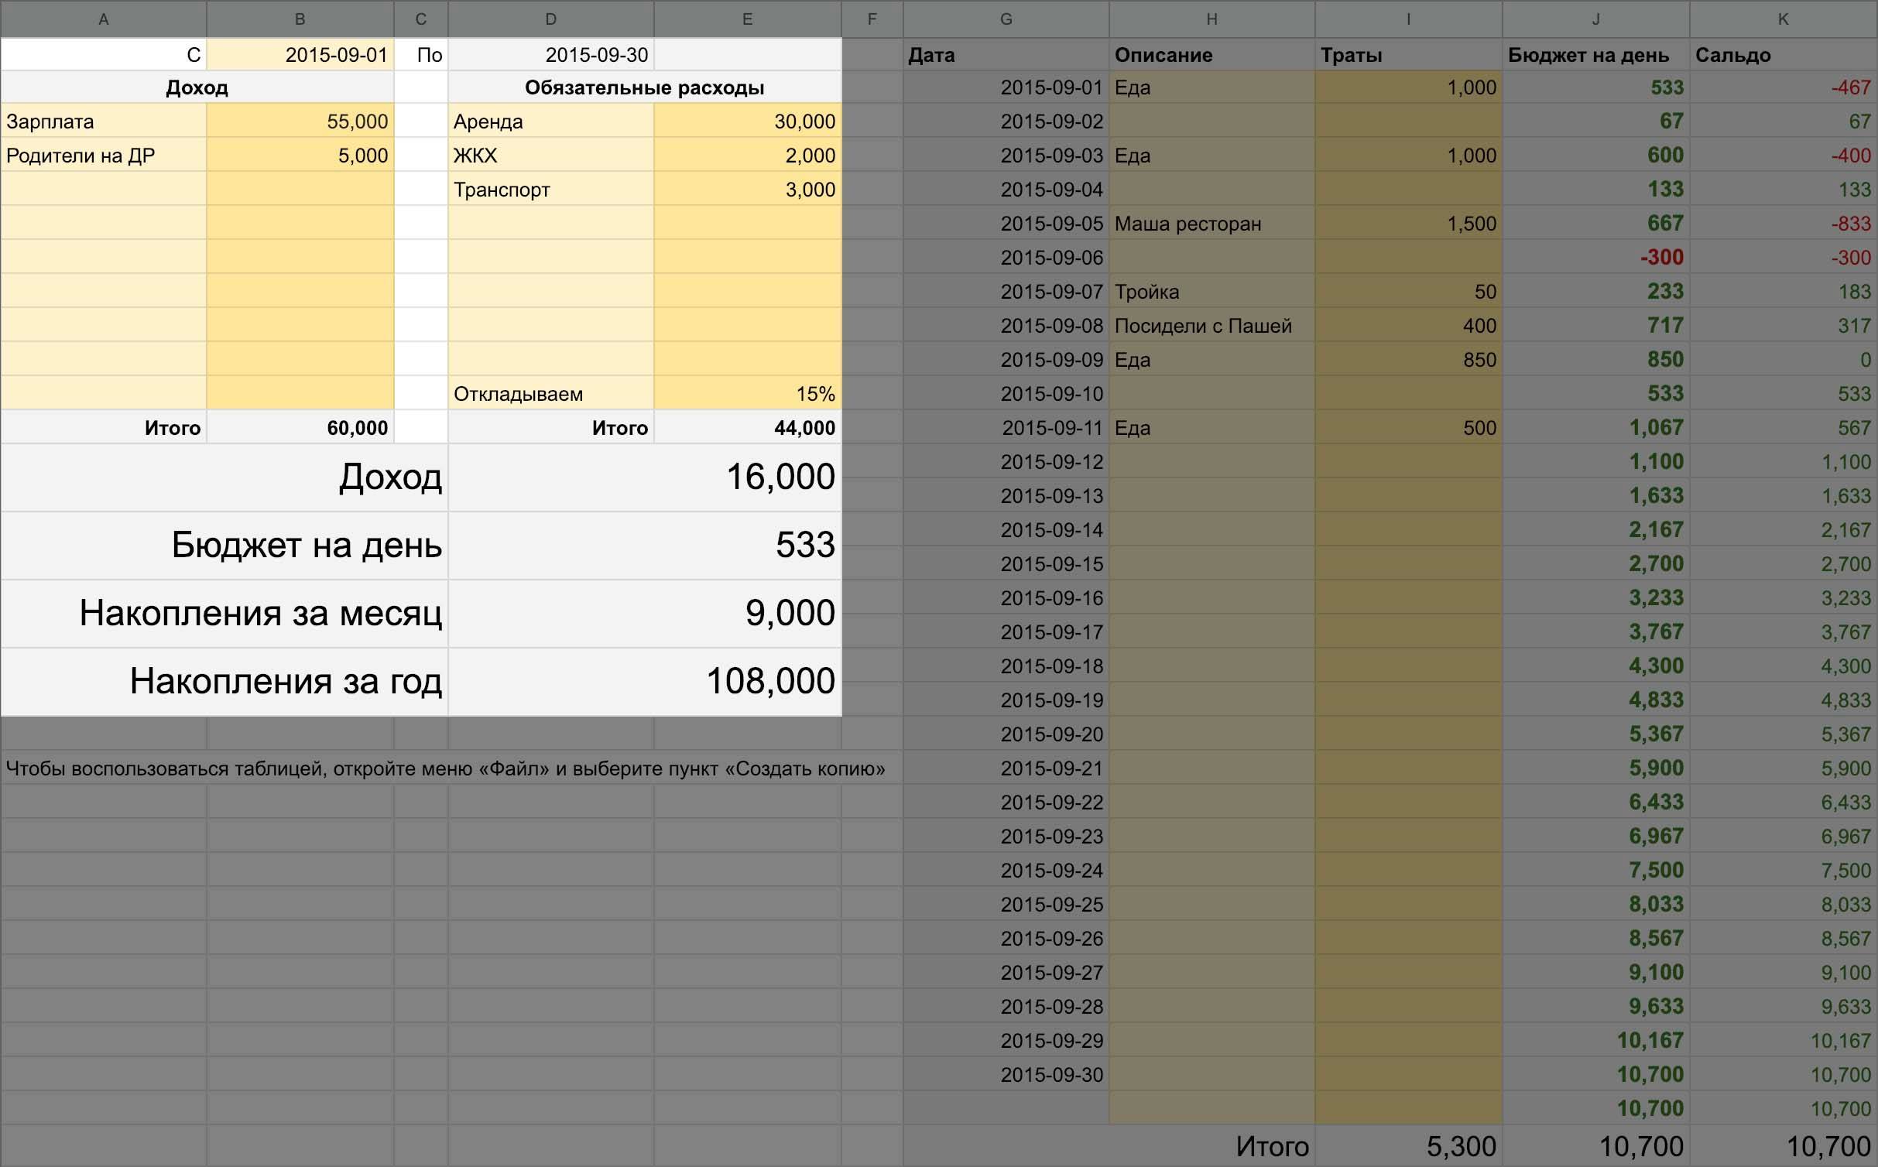Image resolution: width=1878 pixels, height=1167 pixels.
Task: Select the 'Накопления за год' label
Action: (224, 682)
